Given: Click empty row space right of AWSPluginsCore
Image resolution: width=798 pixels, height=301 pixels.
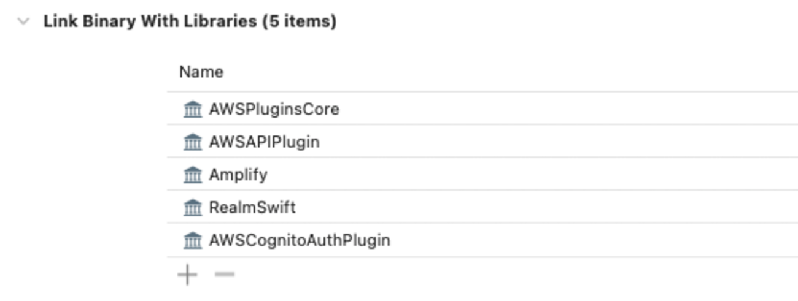Looking at the screenshot, I should click(552, 109).
